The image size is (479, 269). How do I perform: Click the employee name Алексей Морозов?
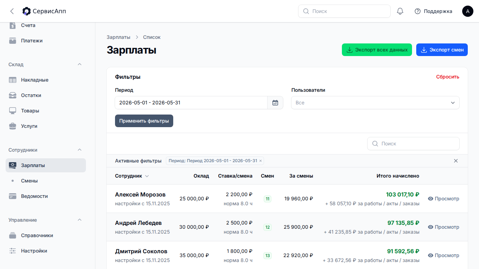click(140, 195)
